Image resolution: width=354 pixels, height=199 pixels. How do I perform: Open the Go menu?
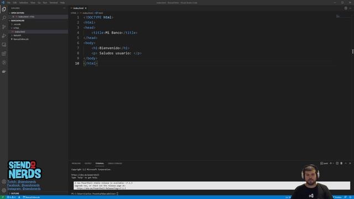(x=39, y=3)
